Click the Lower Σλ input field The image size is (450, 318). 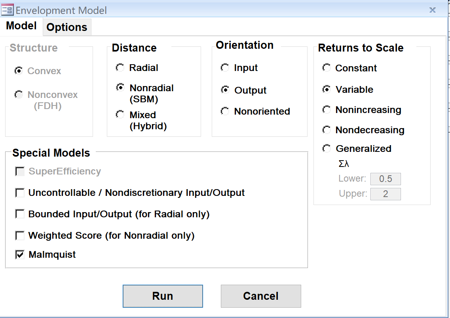pyautogui.click(x=385, y=179)
